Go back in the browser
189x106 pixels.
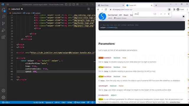click(98, 9)
